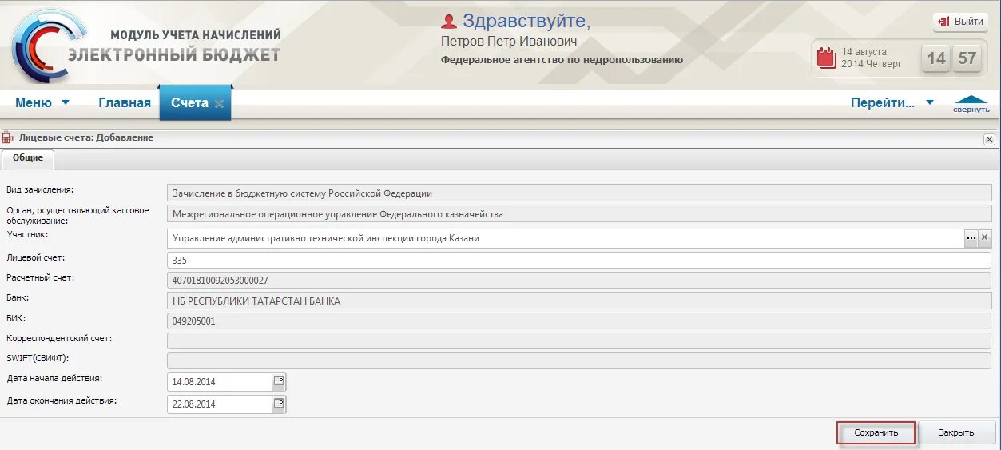Click the Лицевой счет field containing 335
Viewport: 1001px width, 450px height.
579,261
